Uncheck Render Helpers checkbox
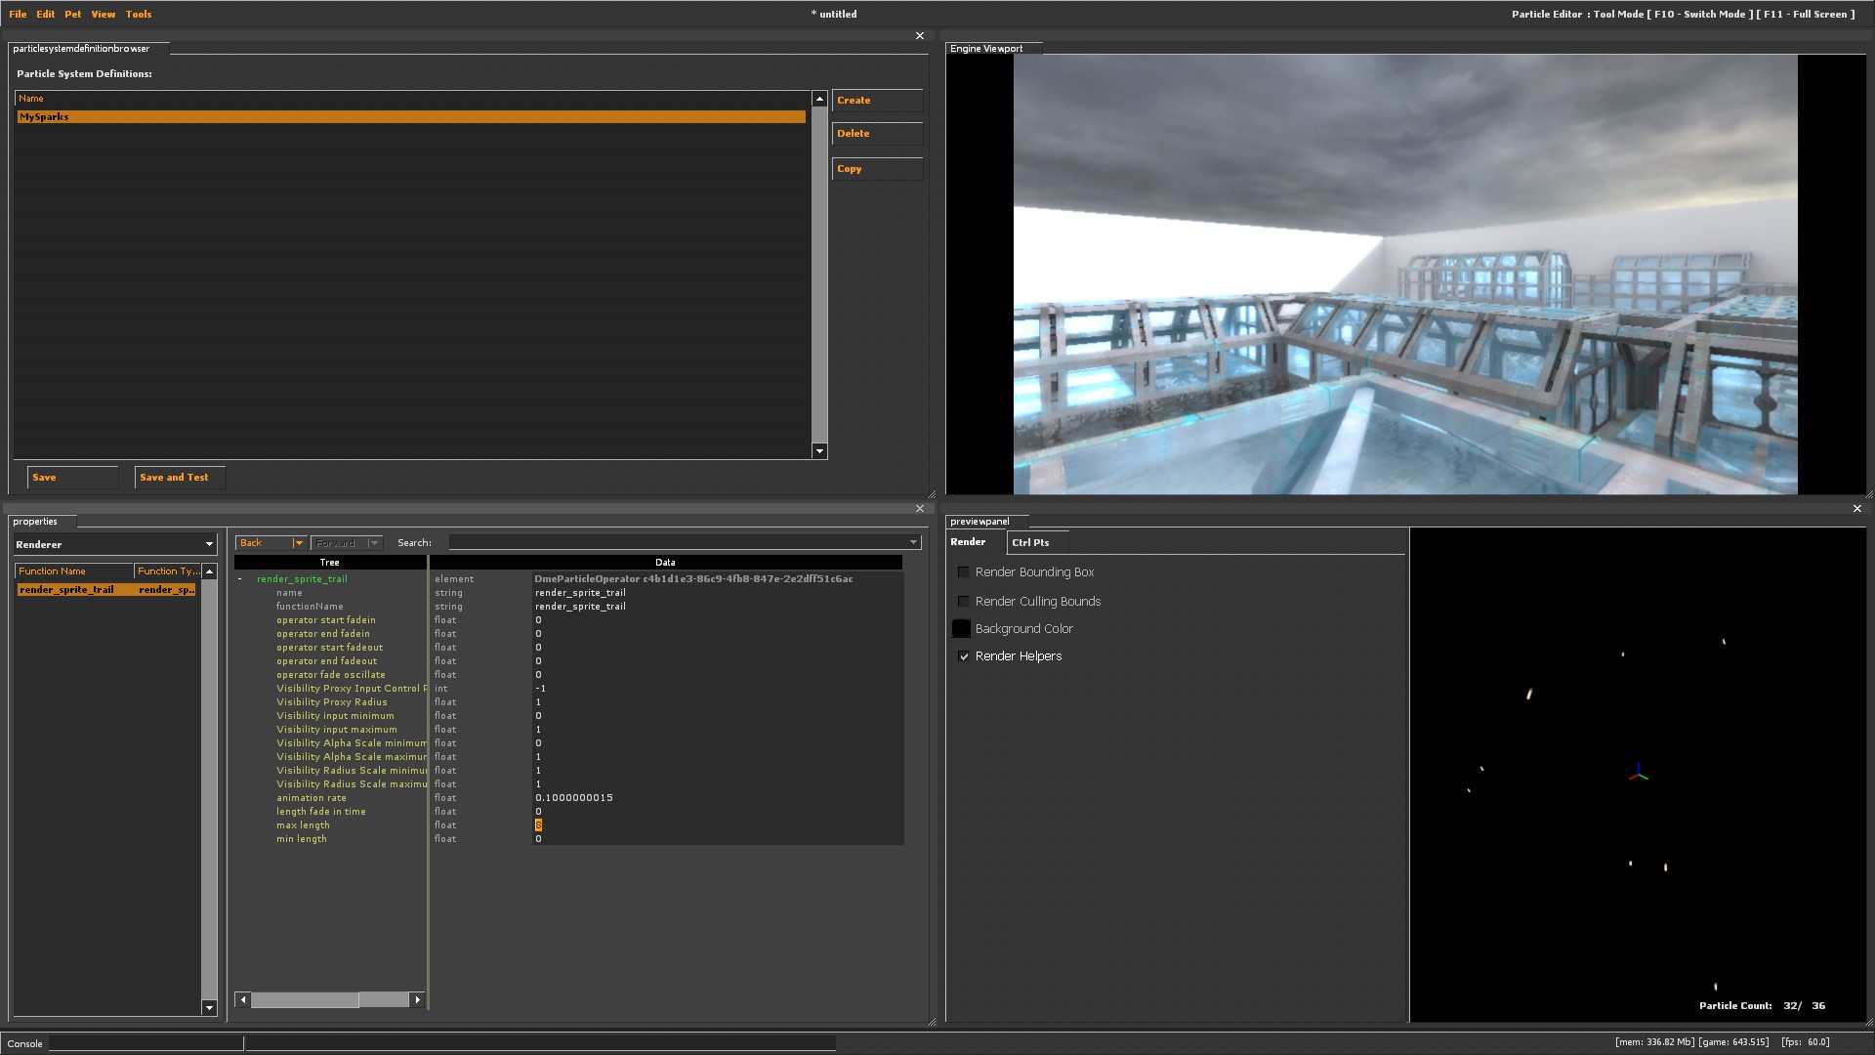Screen dimensions: 1875x1055 (x=964, y=656)
